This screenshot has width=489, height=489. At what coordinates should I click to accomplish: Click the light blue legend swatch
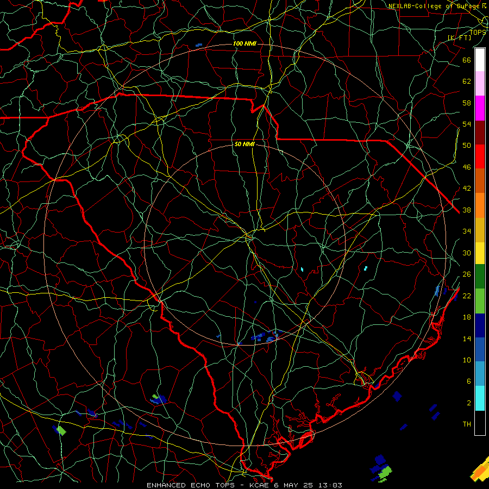(x=480, y=374)
